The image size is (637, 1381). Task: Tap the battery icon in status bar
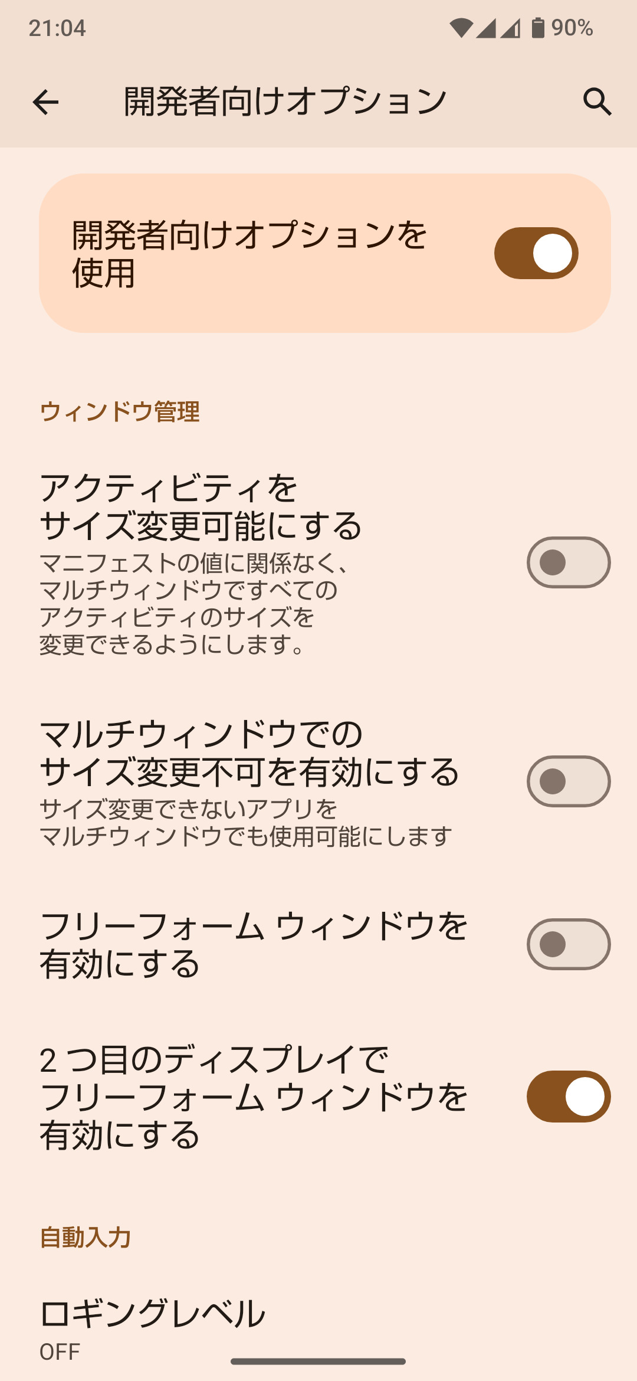coord(537,28)
